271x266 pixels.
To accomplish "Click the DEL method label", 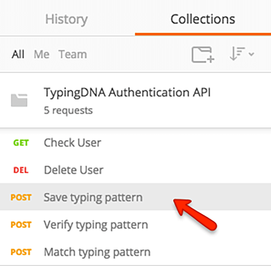I will [21, 170].
